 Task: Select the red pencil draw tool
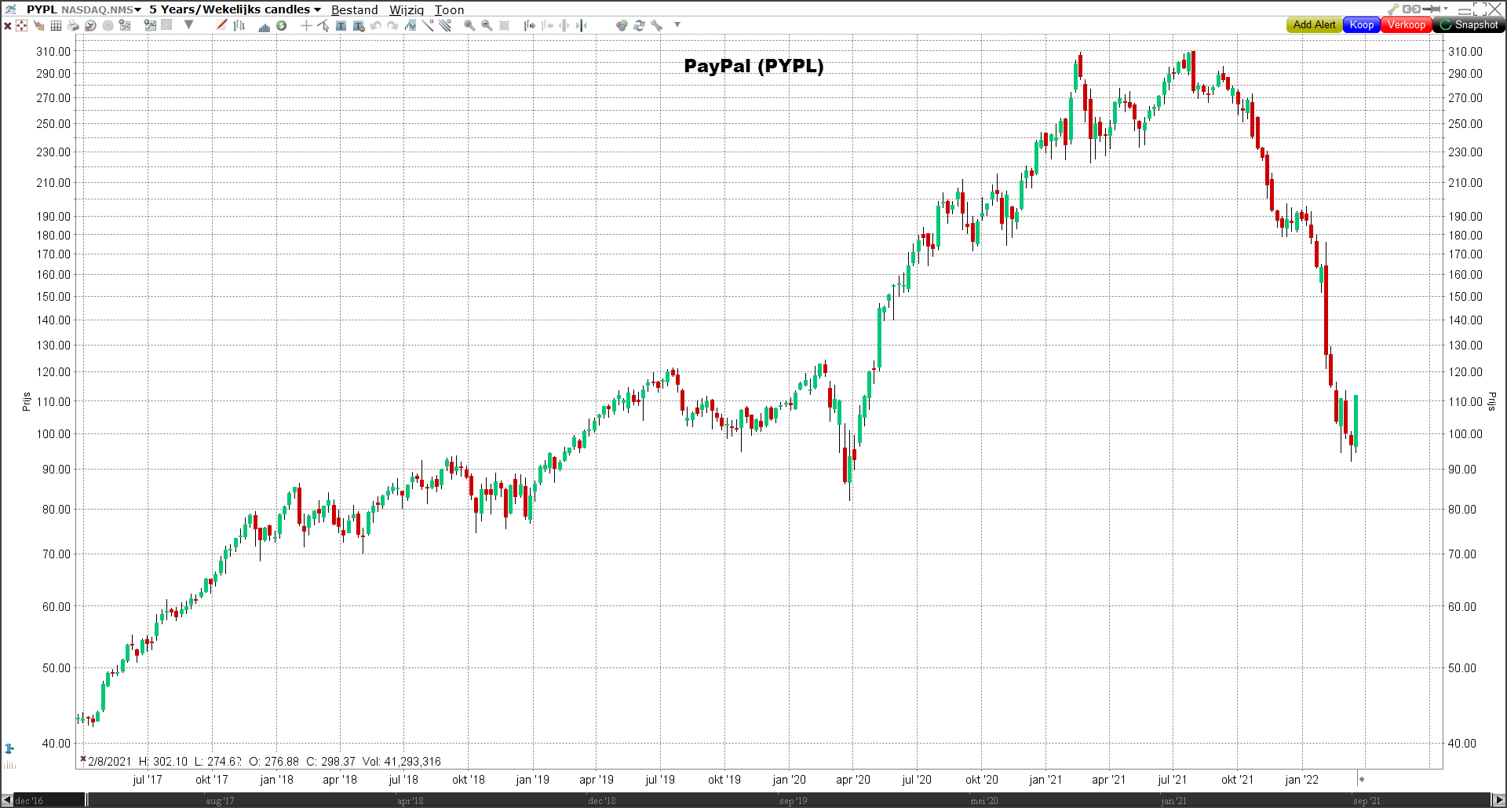tap(222, 25)
